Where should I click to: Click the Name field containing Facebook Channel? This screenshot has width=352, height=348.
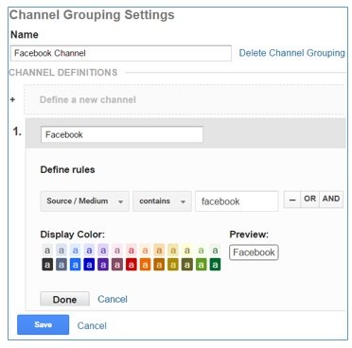[121, 53]
